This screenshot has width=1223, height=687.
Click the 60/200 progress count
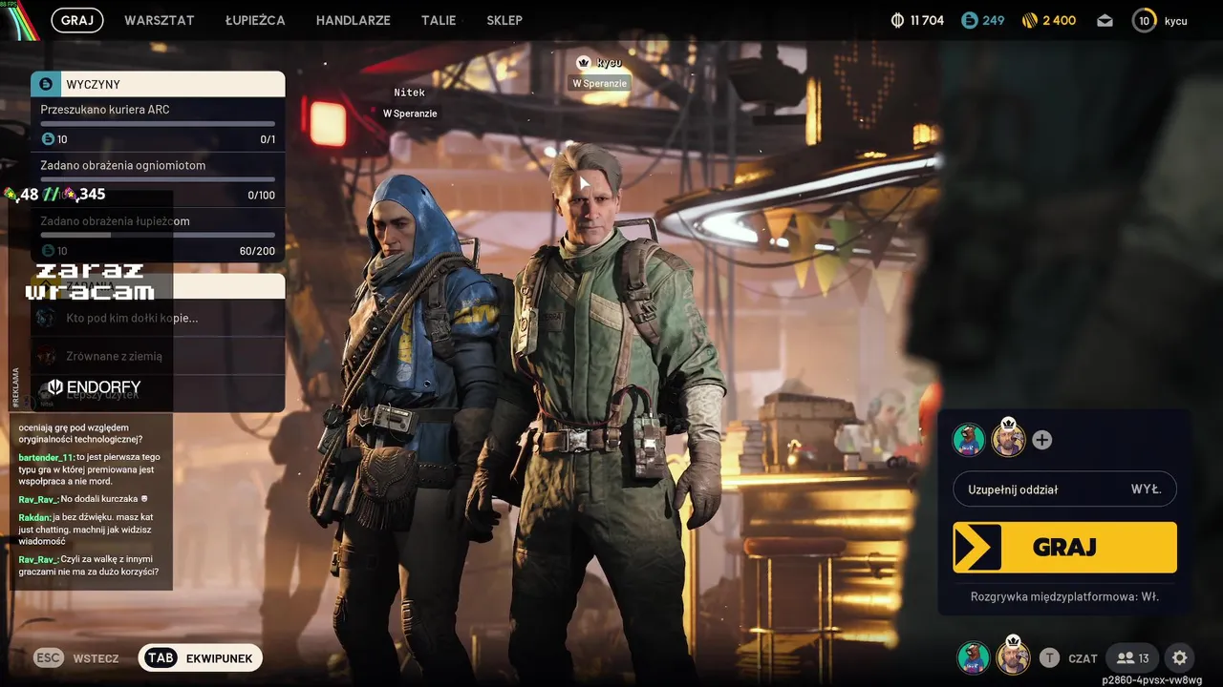click(258, 251)
